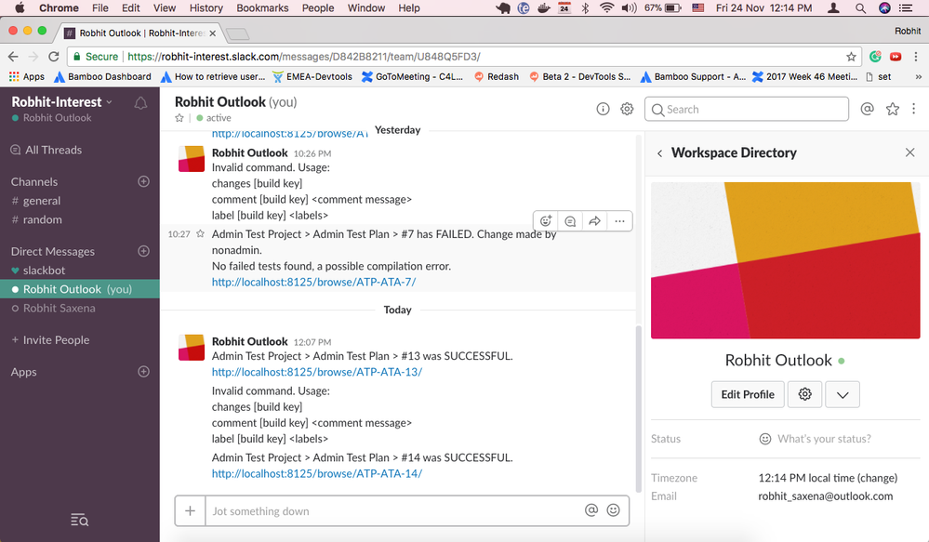Viewport: 929px width, 542px height.
Task: Open Direct Messages section heading
Action: [x=53, y=252]
